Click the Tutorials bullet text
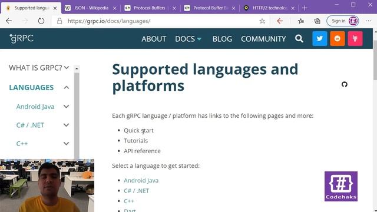Screen dimensions: 377x212 tap(136, 141)
